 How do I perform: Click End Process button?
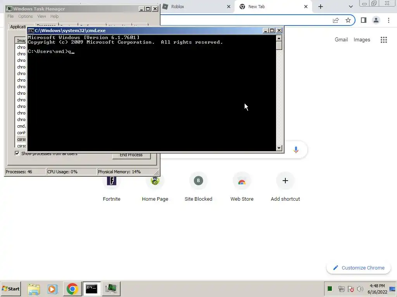tap(131, 155)
